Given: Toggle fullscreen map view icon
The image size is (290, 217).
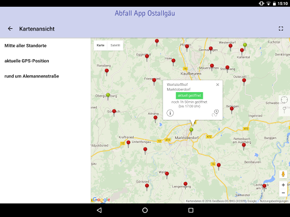Looking at the screenshot, I should 281,28.
